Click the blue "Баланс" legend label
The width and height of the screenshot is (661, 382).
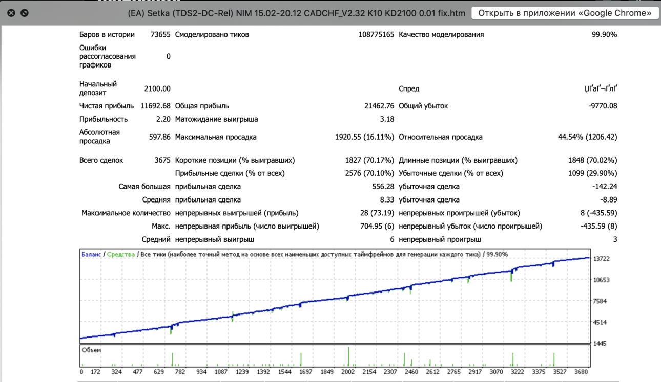[x=91, y=254]
